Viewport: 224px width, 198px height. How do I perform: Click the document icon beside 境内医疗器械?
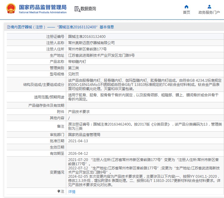9,27
